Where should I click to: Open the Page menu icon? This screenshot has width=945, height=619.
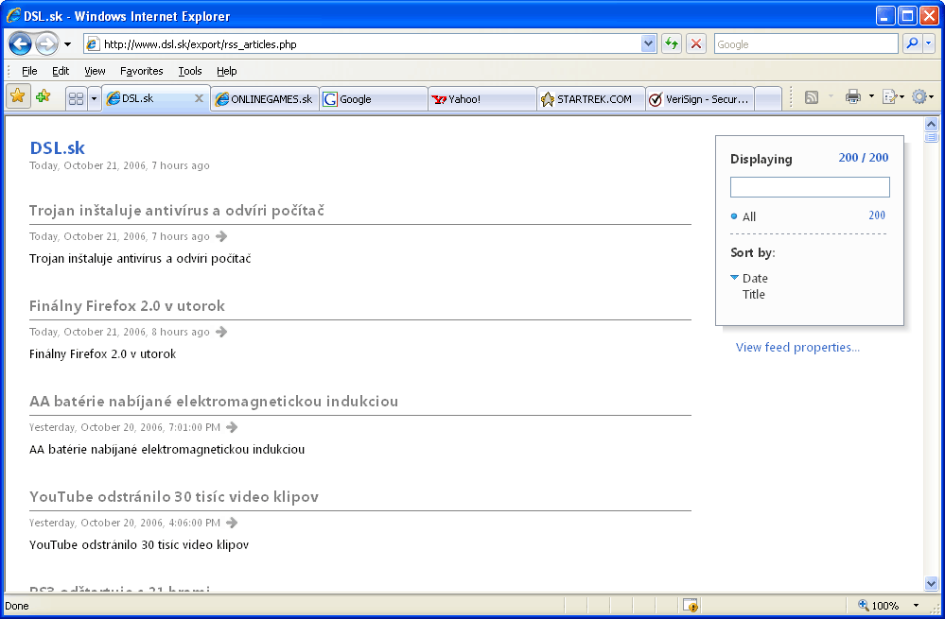893,96
